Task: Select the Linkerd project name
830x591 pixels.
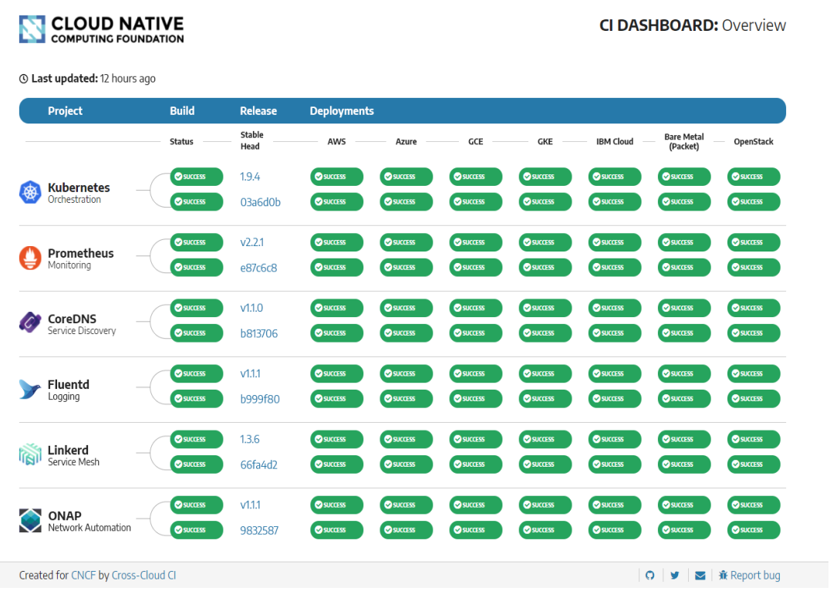Action: tap(69, 451)
